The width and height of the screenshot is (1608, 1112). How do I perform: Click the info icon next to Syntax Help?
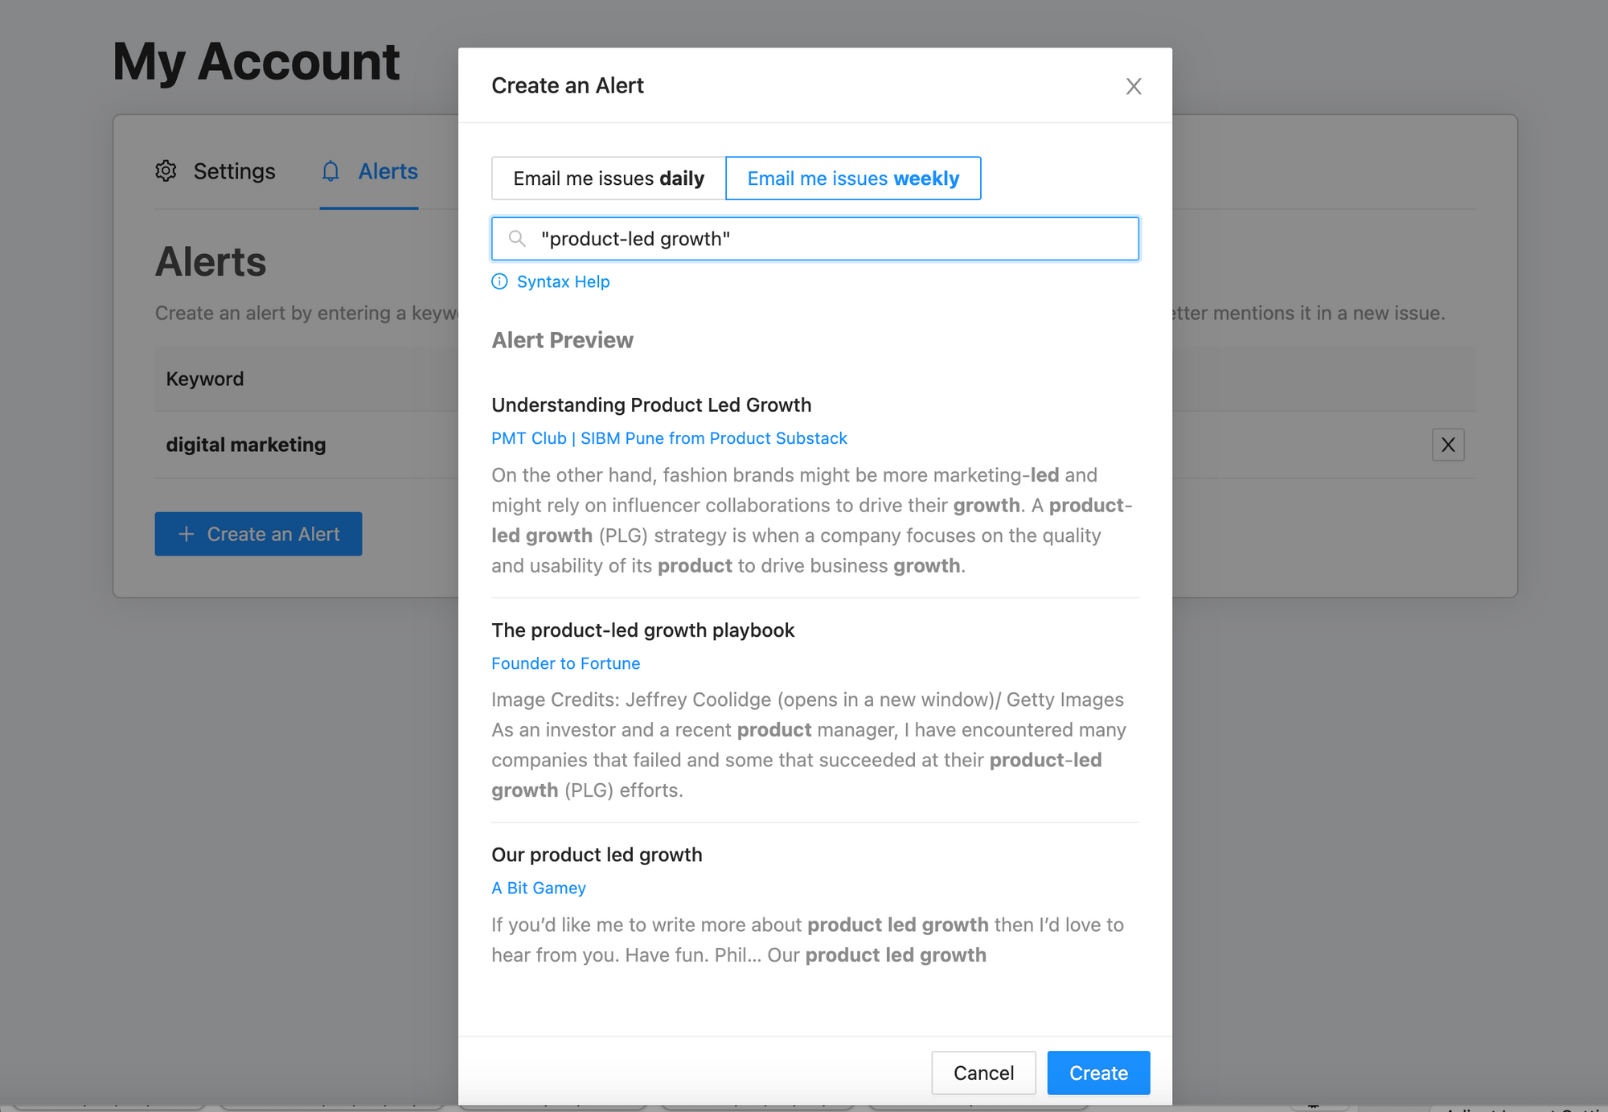click(498, 281)
